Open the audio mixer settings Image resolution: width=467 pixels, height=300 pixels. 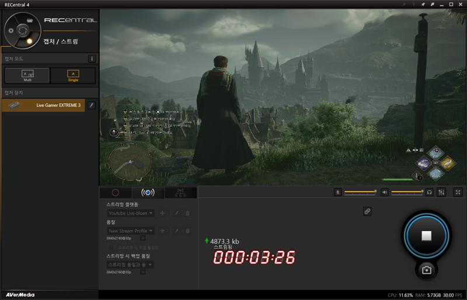[x=441, y=192]
